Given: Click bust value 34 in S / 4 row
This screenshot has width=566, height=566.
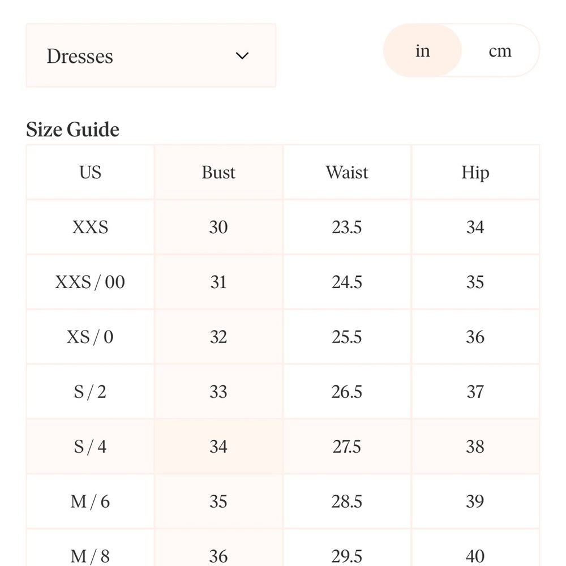Looking at the screenshot, I should 218,447.
